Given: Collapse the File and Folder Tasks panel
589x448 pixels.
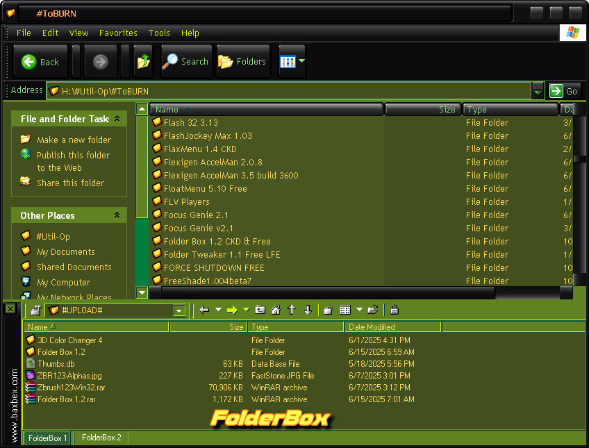Looking at the screenshot, I should [x=117, y=119].
